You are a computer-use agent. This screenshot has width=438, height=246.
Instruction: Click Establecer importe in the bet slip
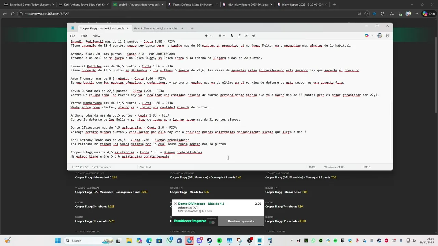tap(190, 221)
